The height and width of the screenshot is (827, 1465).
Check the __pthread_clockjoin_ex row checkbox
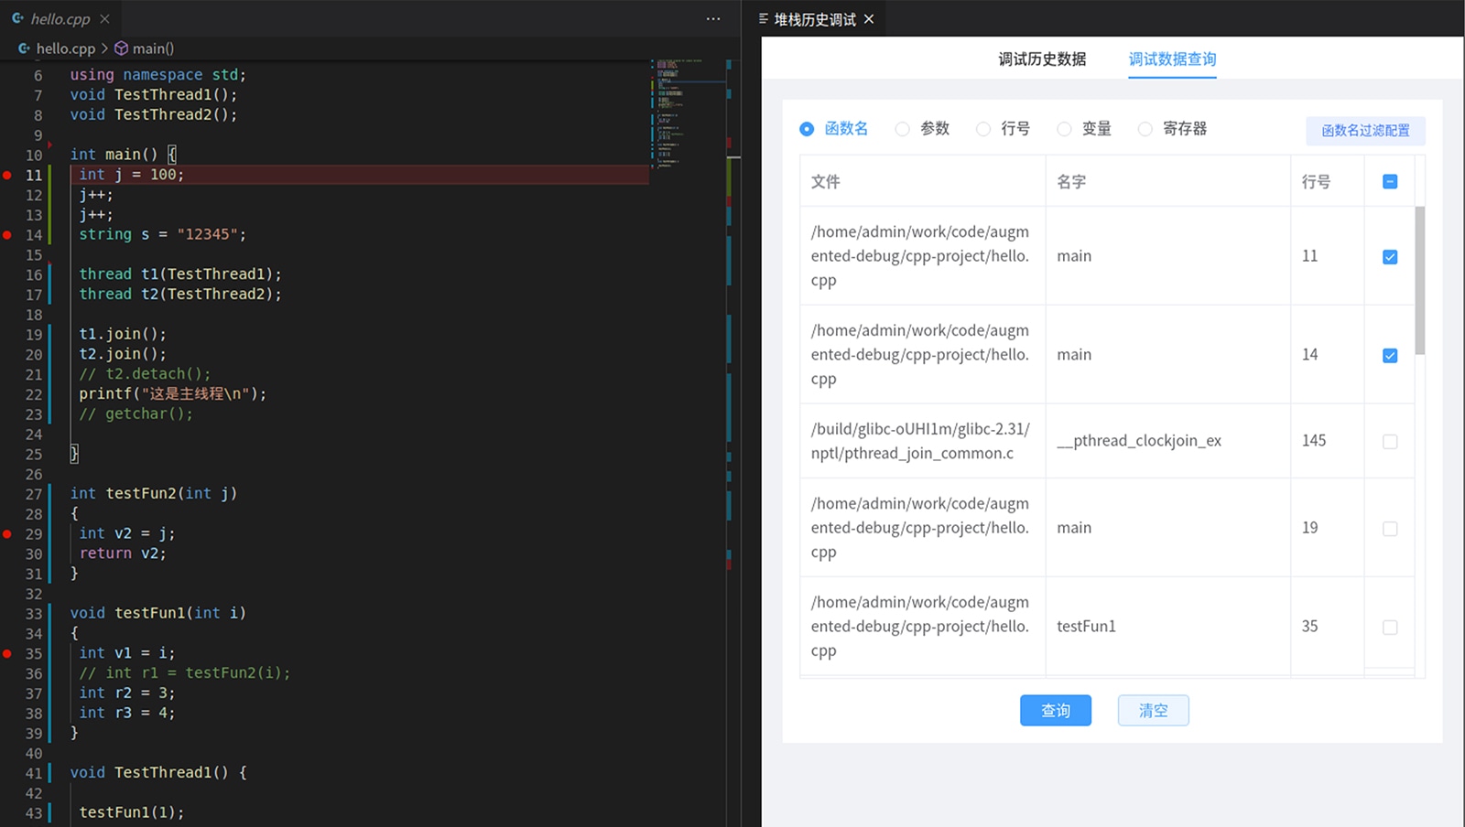[x=1390, y=442]
